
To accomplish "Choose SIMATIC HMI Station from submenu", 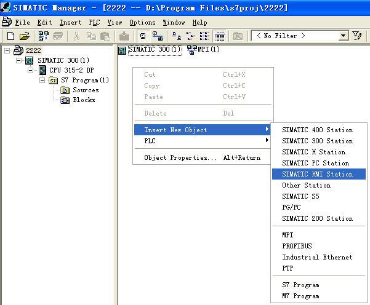I will [317, 174].
